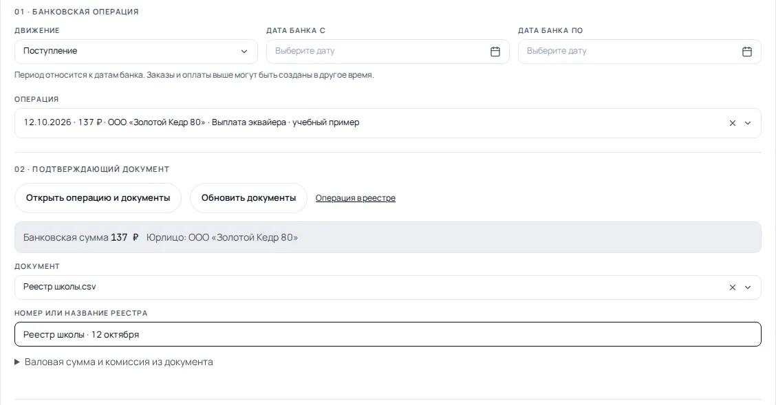Screen dimensions: 776x405
Task: Click the Банковская сумма 137 ₽ text
Action: [80, 237]
